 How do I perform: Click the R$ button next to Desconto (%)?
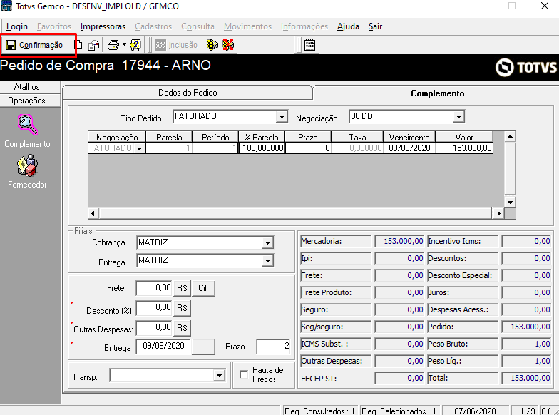(182, 308)
